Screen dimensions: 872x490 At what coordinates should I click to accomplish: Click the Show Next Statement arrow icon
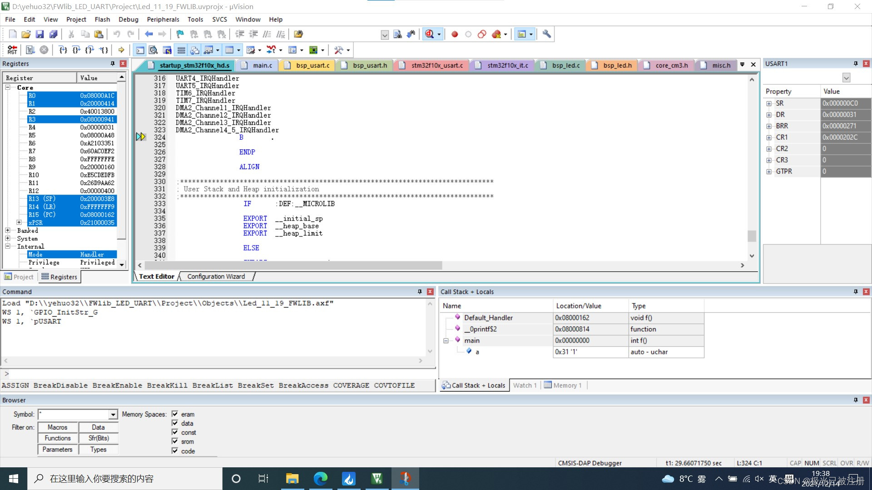[121, 50]
